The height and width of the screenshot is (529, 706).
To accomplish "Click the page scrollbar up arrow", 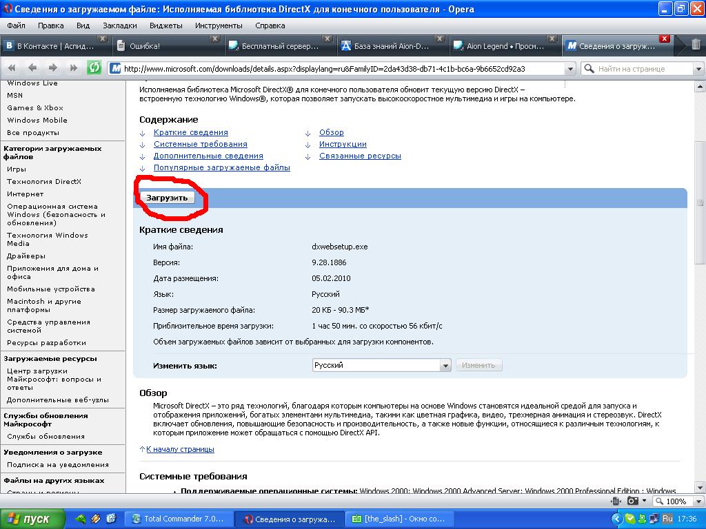I will coord(700,86).
